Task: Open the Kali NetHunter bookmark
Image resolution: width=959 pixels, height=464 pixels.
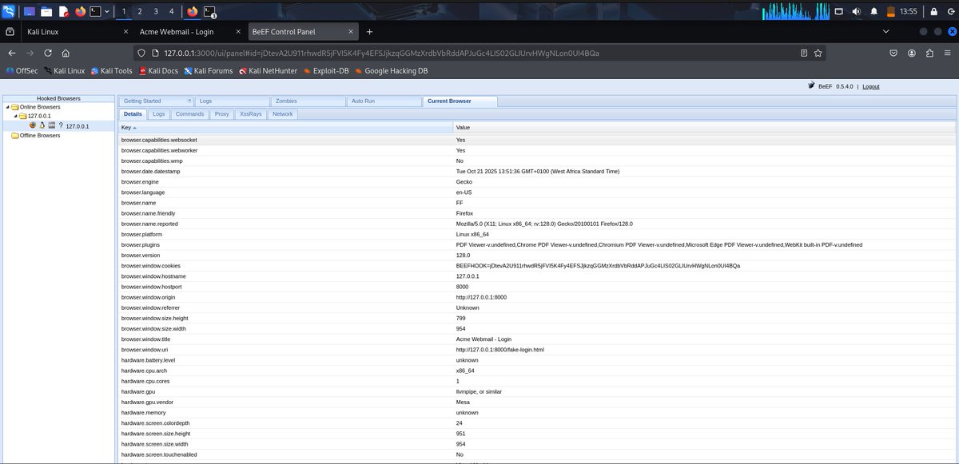Action: pos(268,70)
